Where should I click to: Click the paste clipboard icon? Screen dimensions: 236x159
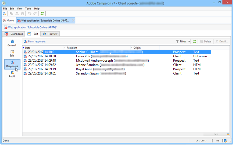[x=22, y=13]
